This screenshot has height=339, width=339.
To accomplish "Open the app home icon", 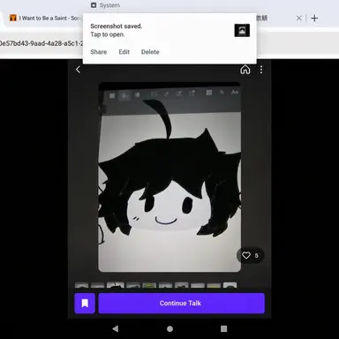I will (x=245, y=70).
